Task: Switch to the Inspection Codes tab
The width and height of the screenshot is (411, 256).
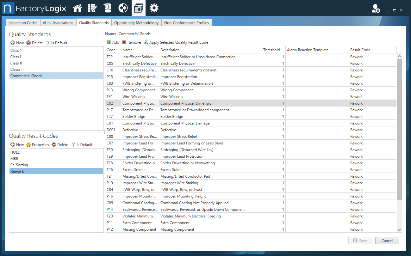Action: point(23,23)
